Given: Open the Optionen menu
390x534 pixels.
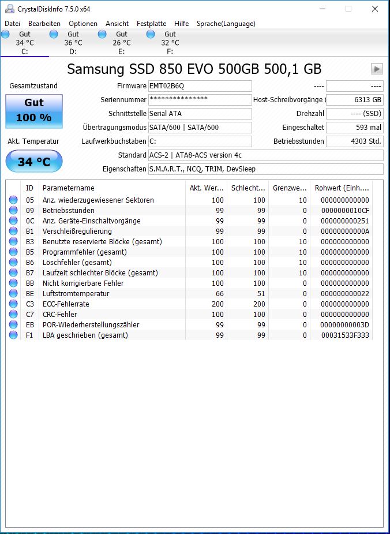Looking at the screenshot, I should 83,24.
